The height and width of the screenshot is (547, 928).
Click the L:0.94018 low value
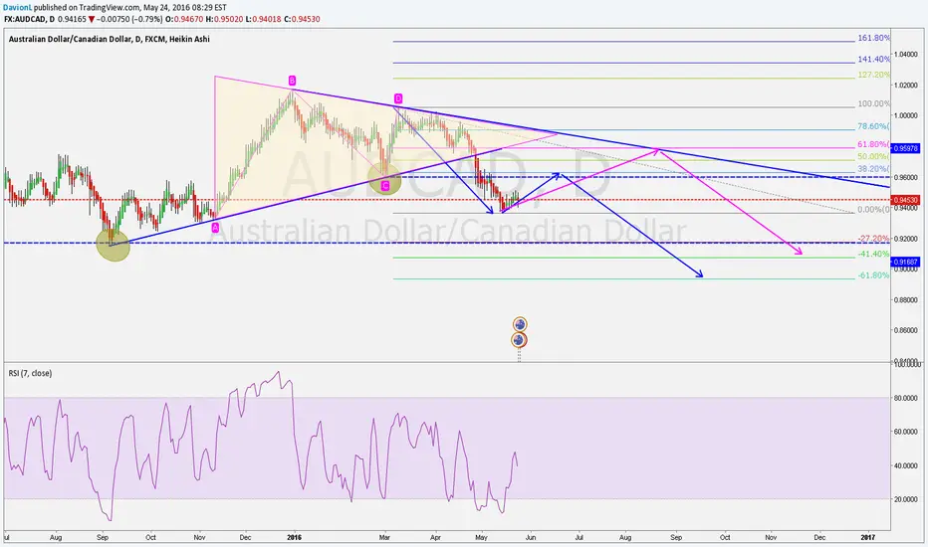pos(264,19)
